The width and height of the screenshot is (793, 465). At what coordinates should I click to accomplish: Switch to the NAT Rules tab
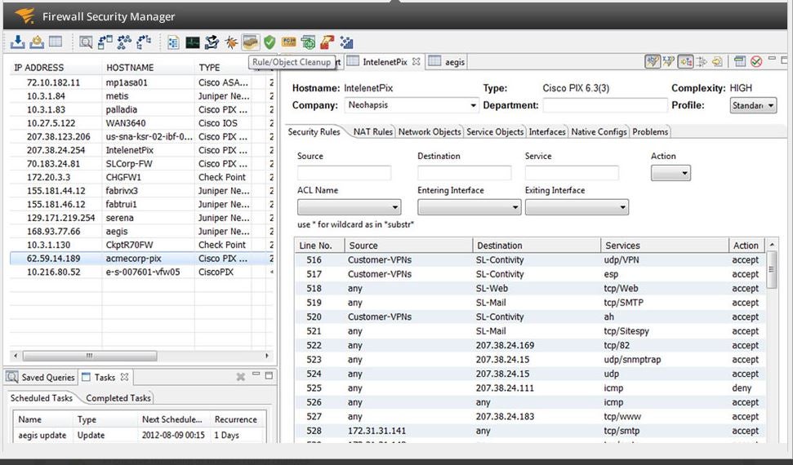[x=372, y=131]
